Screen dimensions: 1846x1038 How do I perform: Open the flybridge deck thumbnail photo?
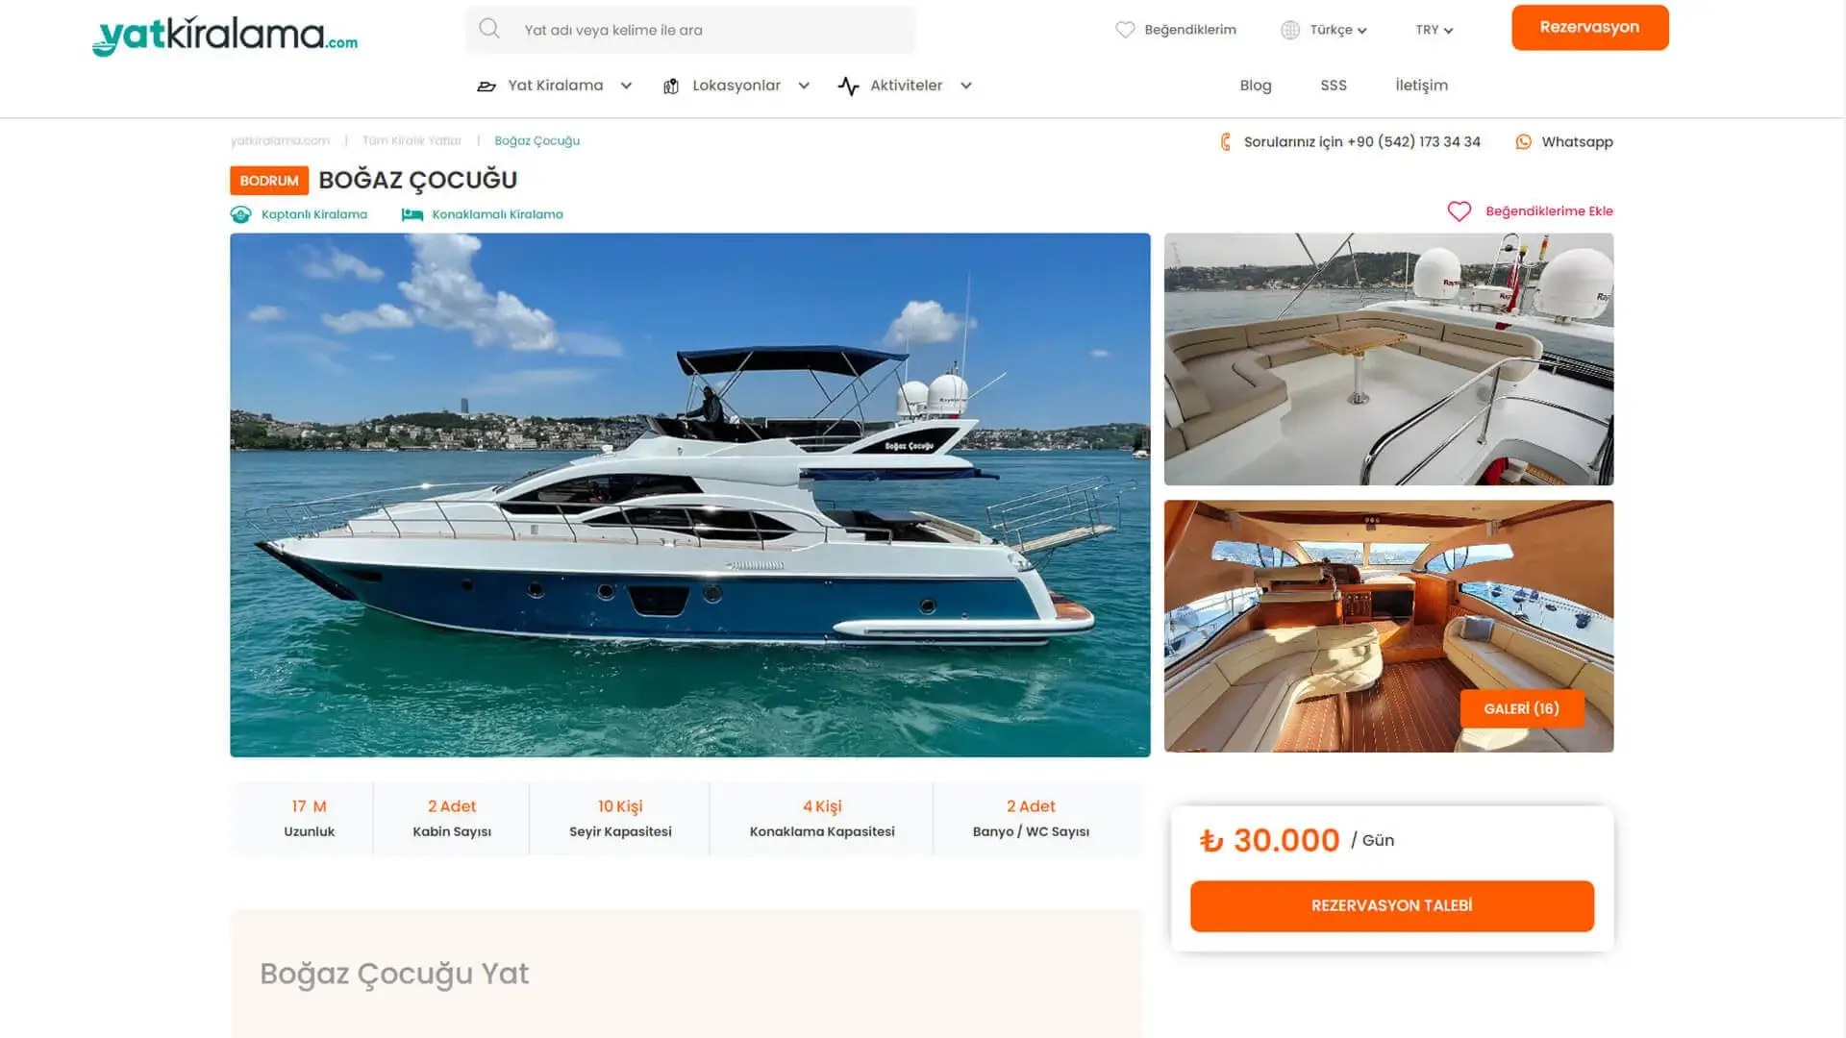pos(1388,358)
